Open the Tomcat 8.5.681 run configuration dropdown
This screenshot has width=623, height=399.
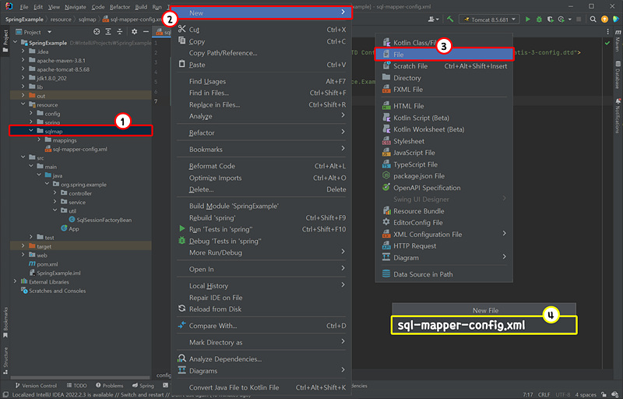(x=489, y=19)
